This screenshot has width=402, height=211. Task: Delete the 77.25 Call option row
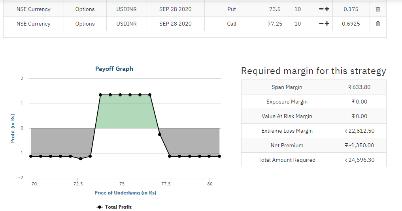(377, 24)
